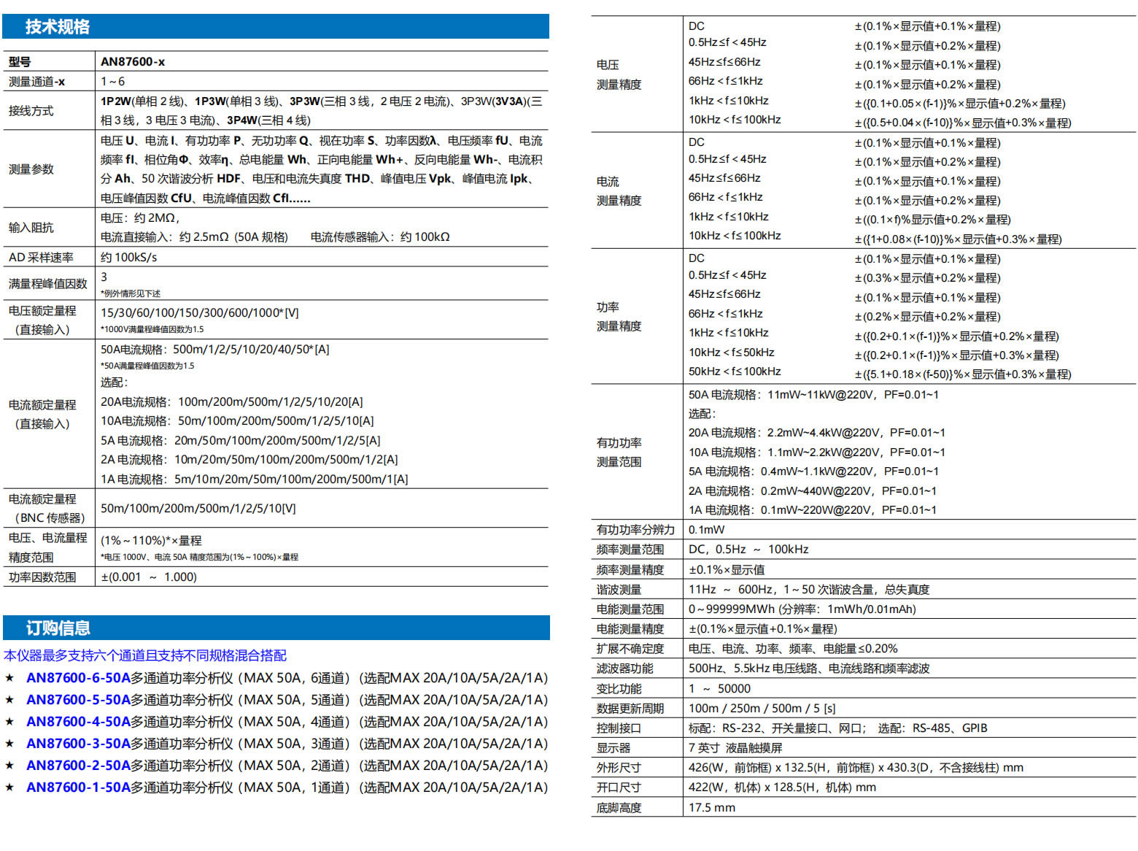Click the star bullet beside AN87600-6-50A
Image resolution: width=1138 pixels, height=851 pixels.
click(9, 678)
